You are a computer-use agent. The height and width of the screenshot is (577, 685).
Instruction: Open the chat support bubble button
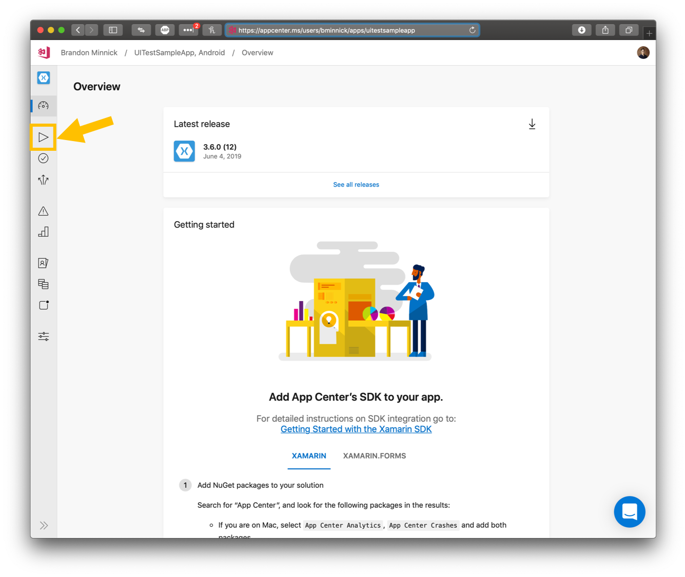630,511
